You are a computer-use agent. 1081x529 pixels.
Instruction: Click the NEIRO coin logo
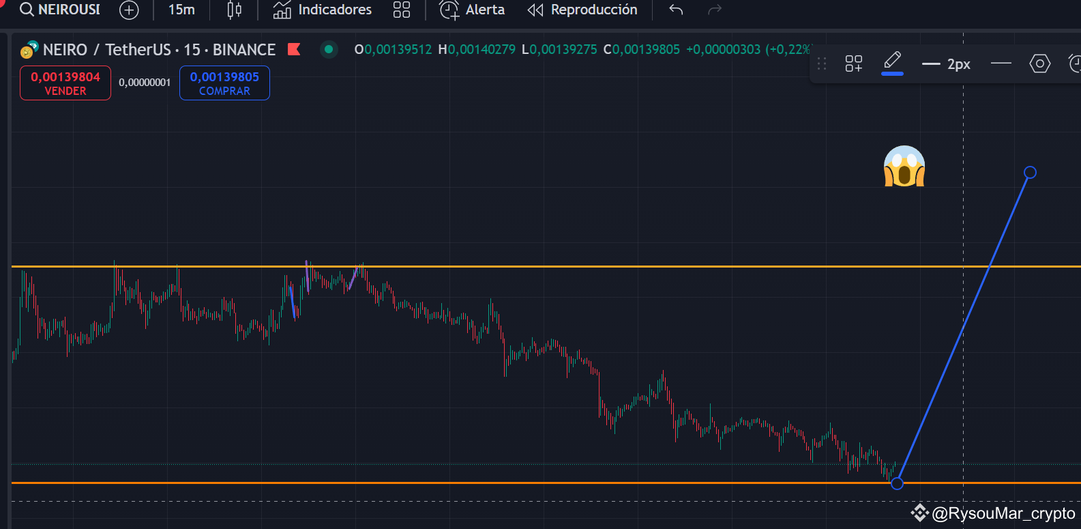tap(28, 50)
